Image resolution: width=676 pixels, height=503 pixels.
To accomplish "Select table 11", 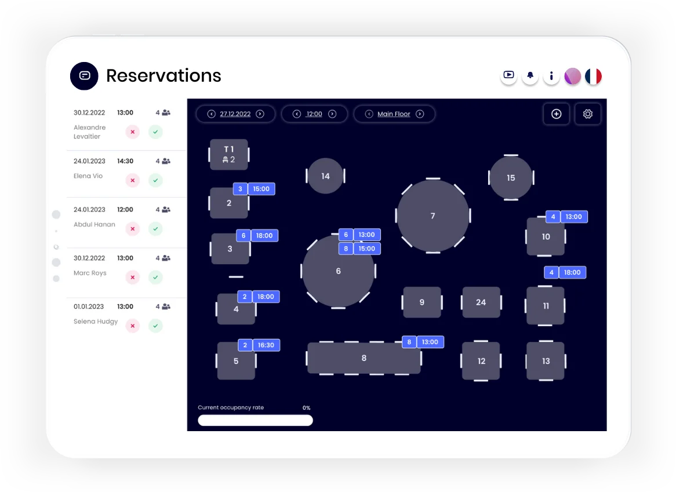I will (546, 305).
